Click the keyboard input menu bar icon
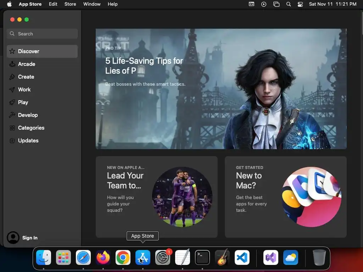This screenshot has width=363, height=272. coord(251,4)
